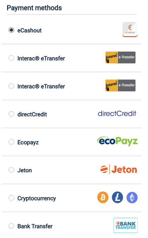Click the Ethereum icon
The height and width of the screenshot is (238, 148).
click(132, 198)
